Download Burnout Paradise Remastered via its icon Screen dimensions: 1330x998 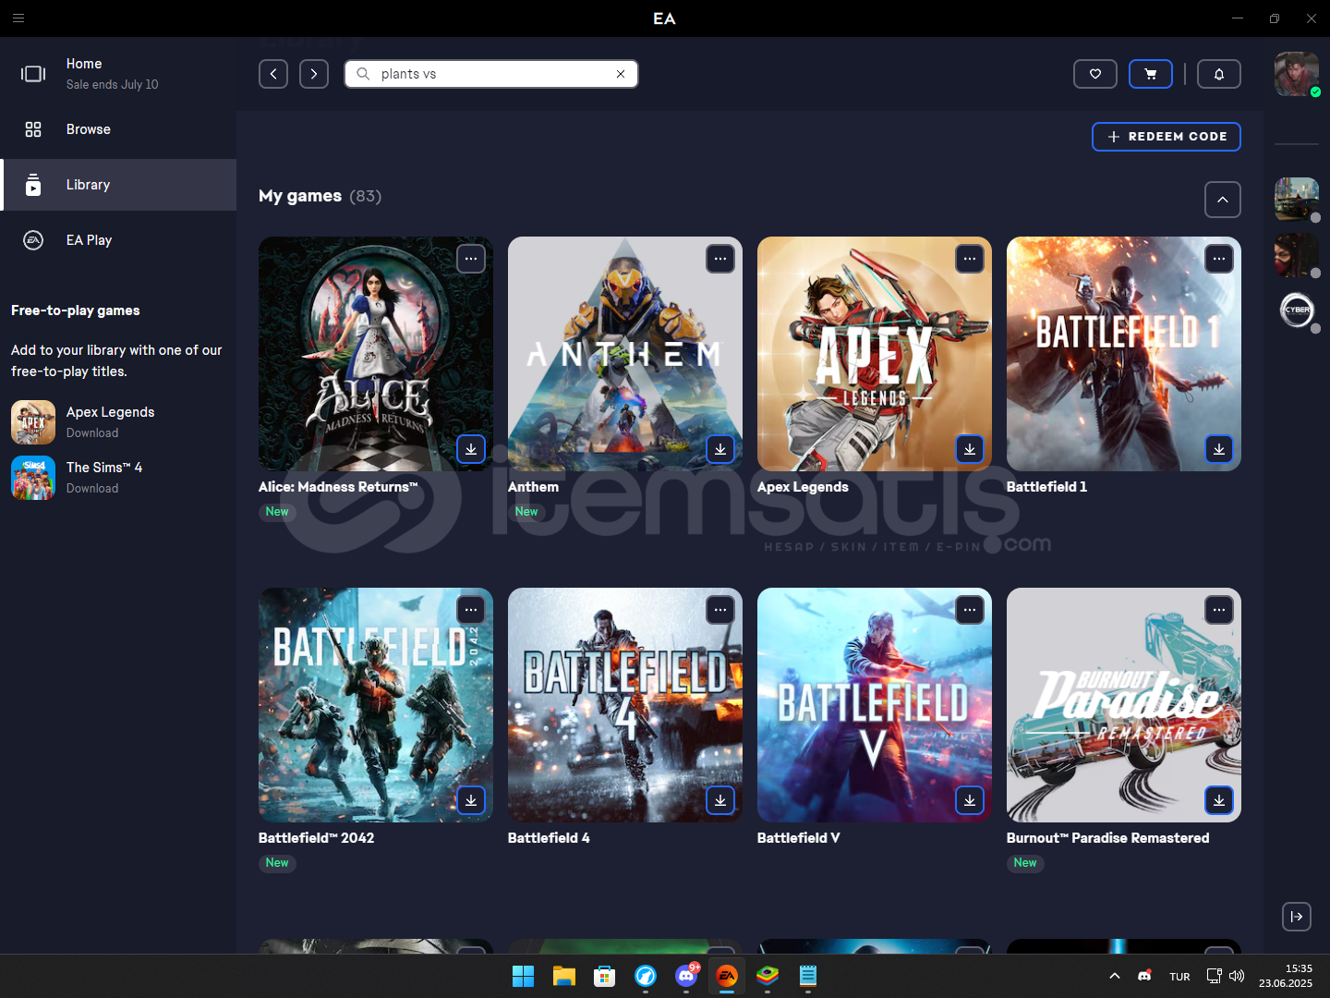(1219, 800)
